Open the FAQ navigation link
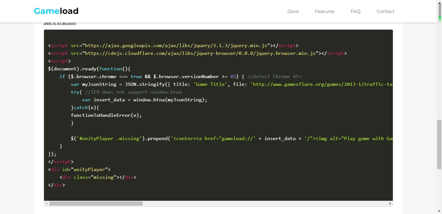 [x=355, y=11]
